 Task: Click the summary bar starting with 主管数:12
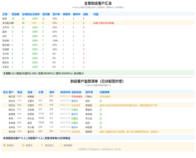(98, 73)
